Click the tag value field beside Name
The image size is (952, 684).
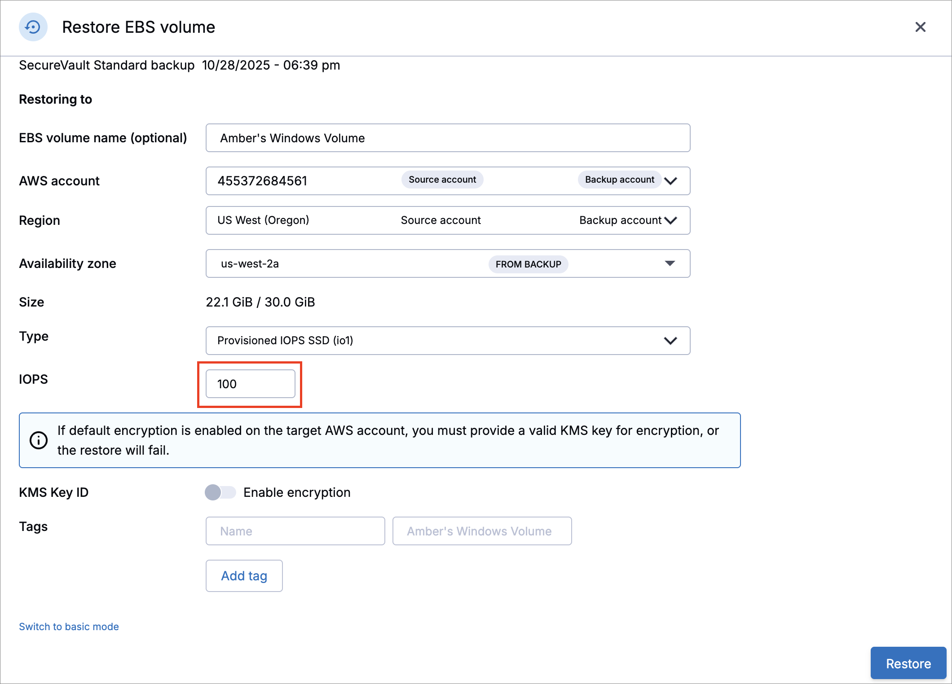pos(481,531)
